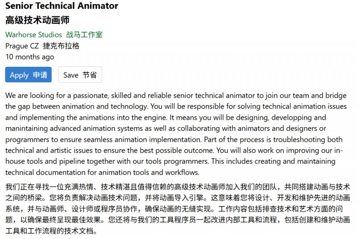This screenshot has height=239, width=357.
Task: Click the 捷克布拉格 location text
Action: tap(61, 45)
